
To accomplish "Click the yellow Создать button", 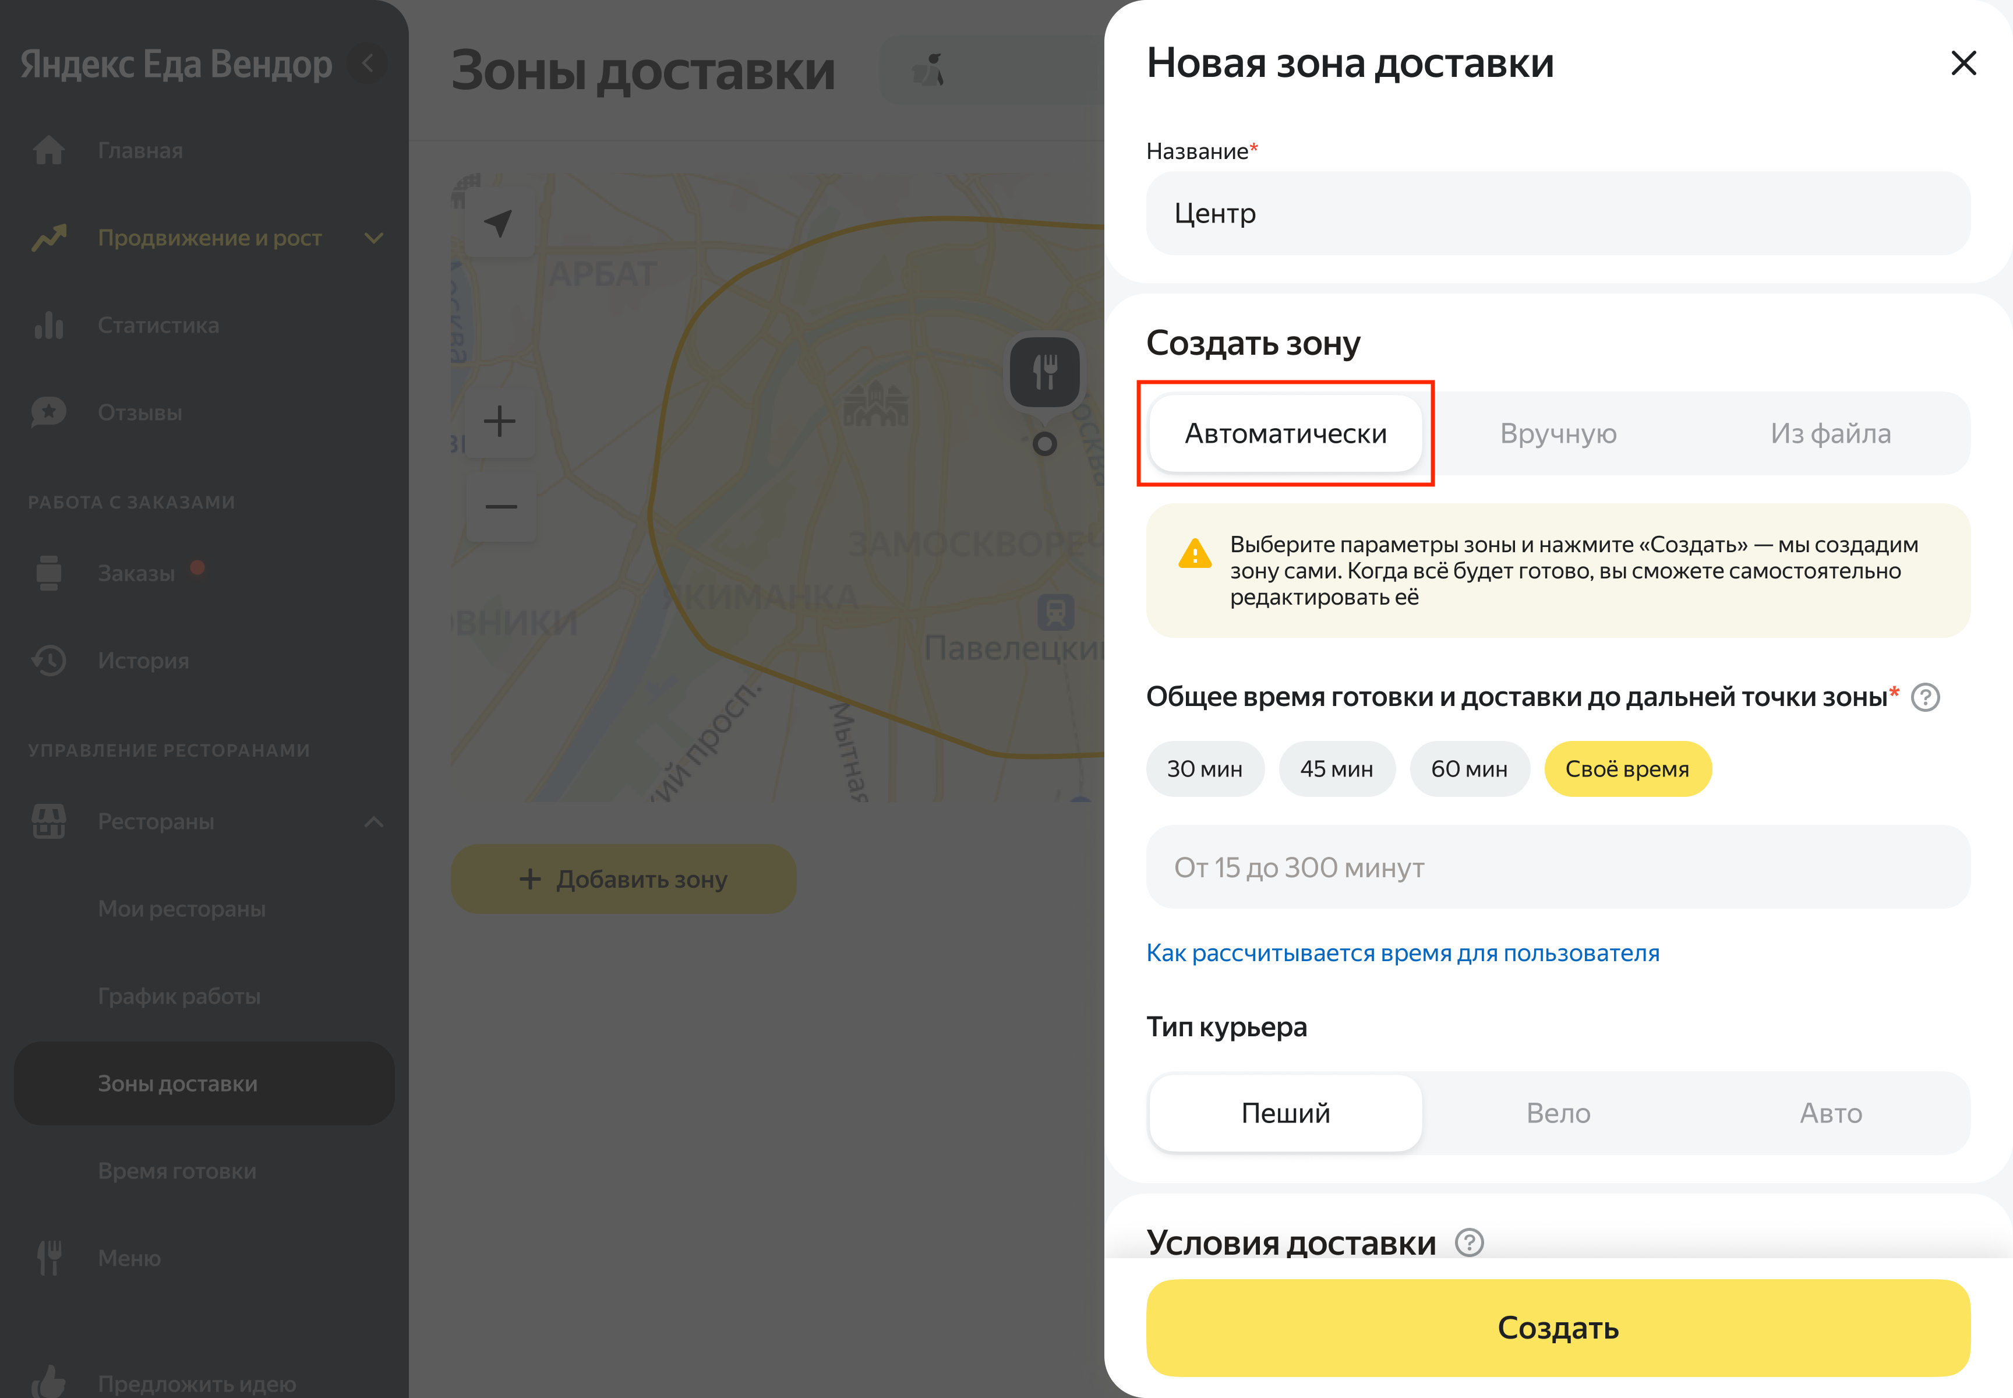I will (x=1558, y=1328).
